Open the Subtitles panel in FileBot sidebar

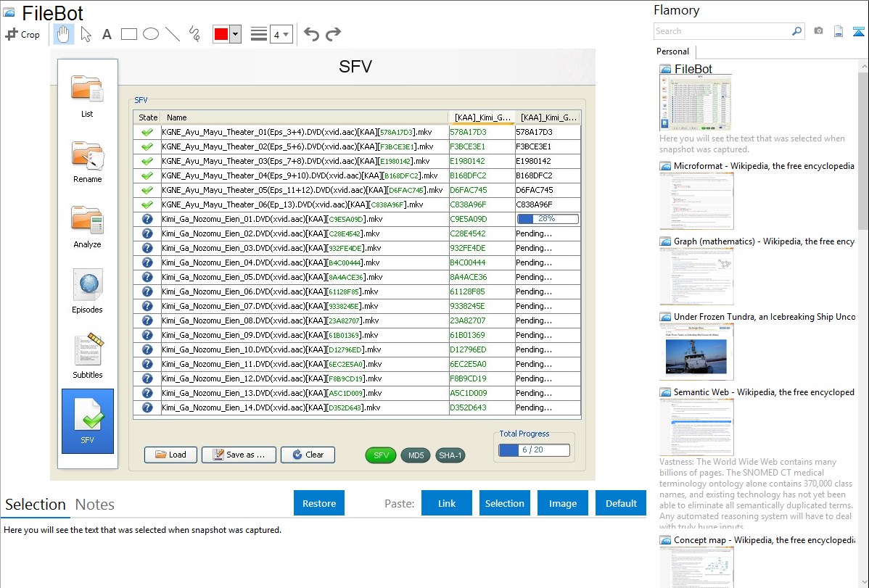(87, 356)
